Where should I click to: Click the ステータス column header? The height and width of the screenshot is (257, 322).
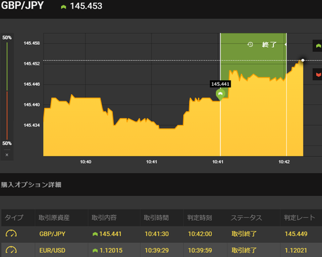tap(246, 217)
